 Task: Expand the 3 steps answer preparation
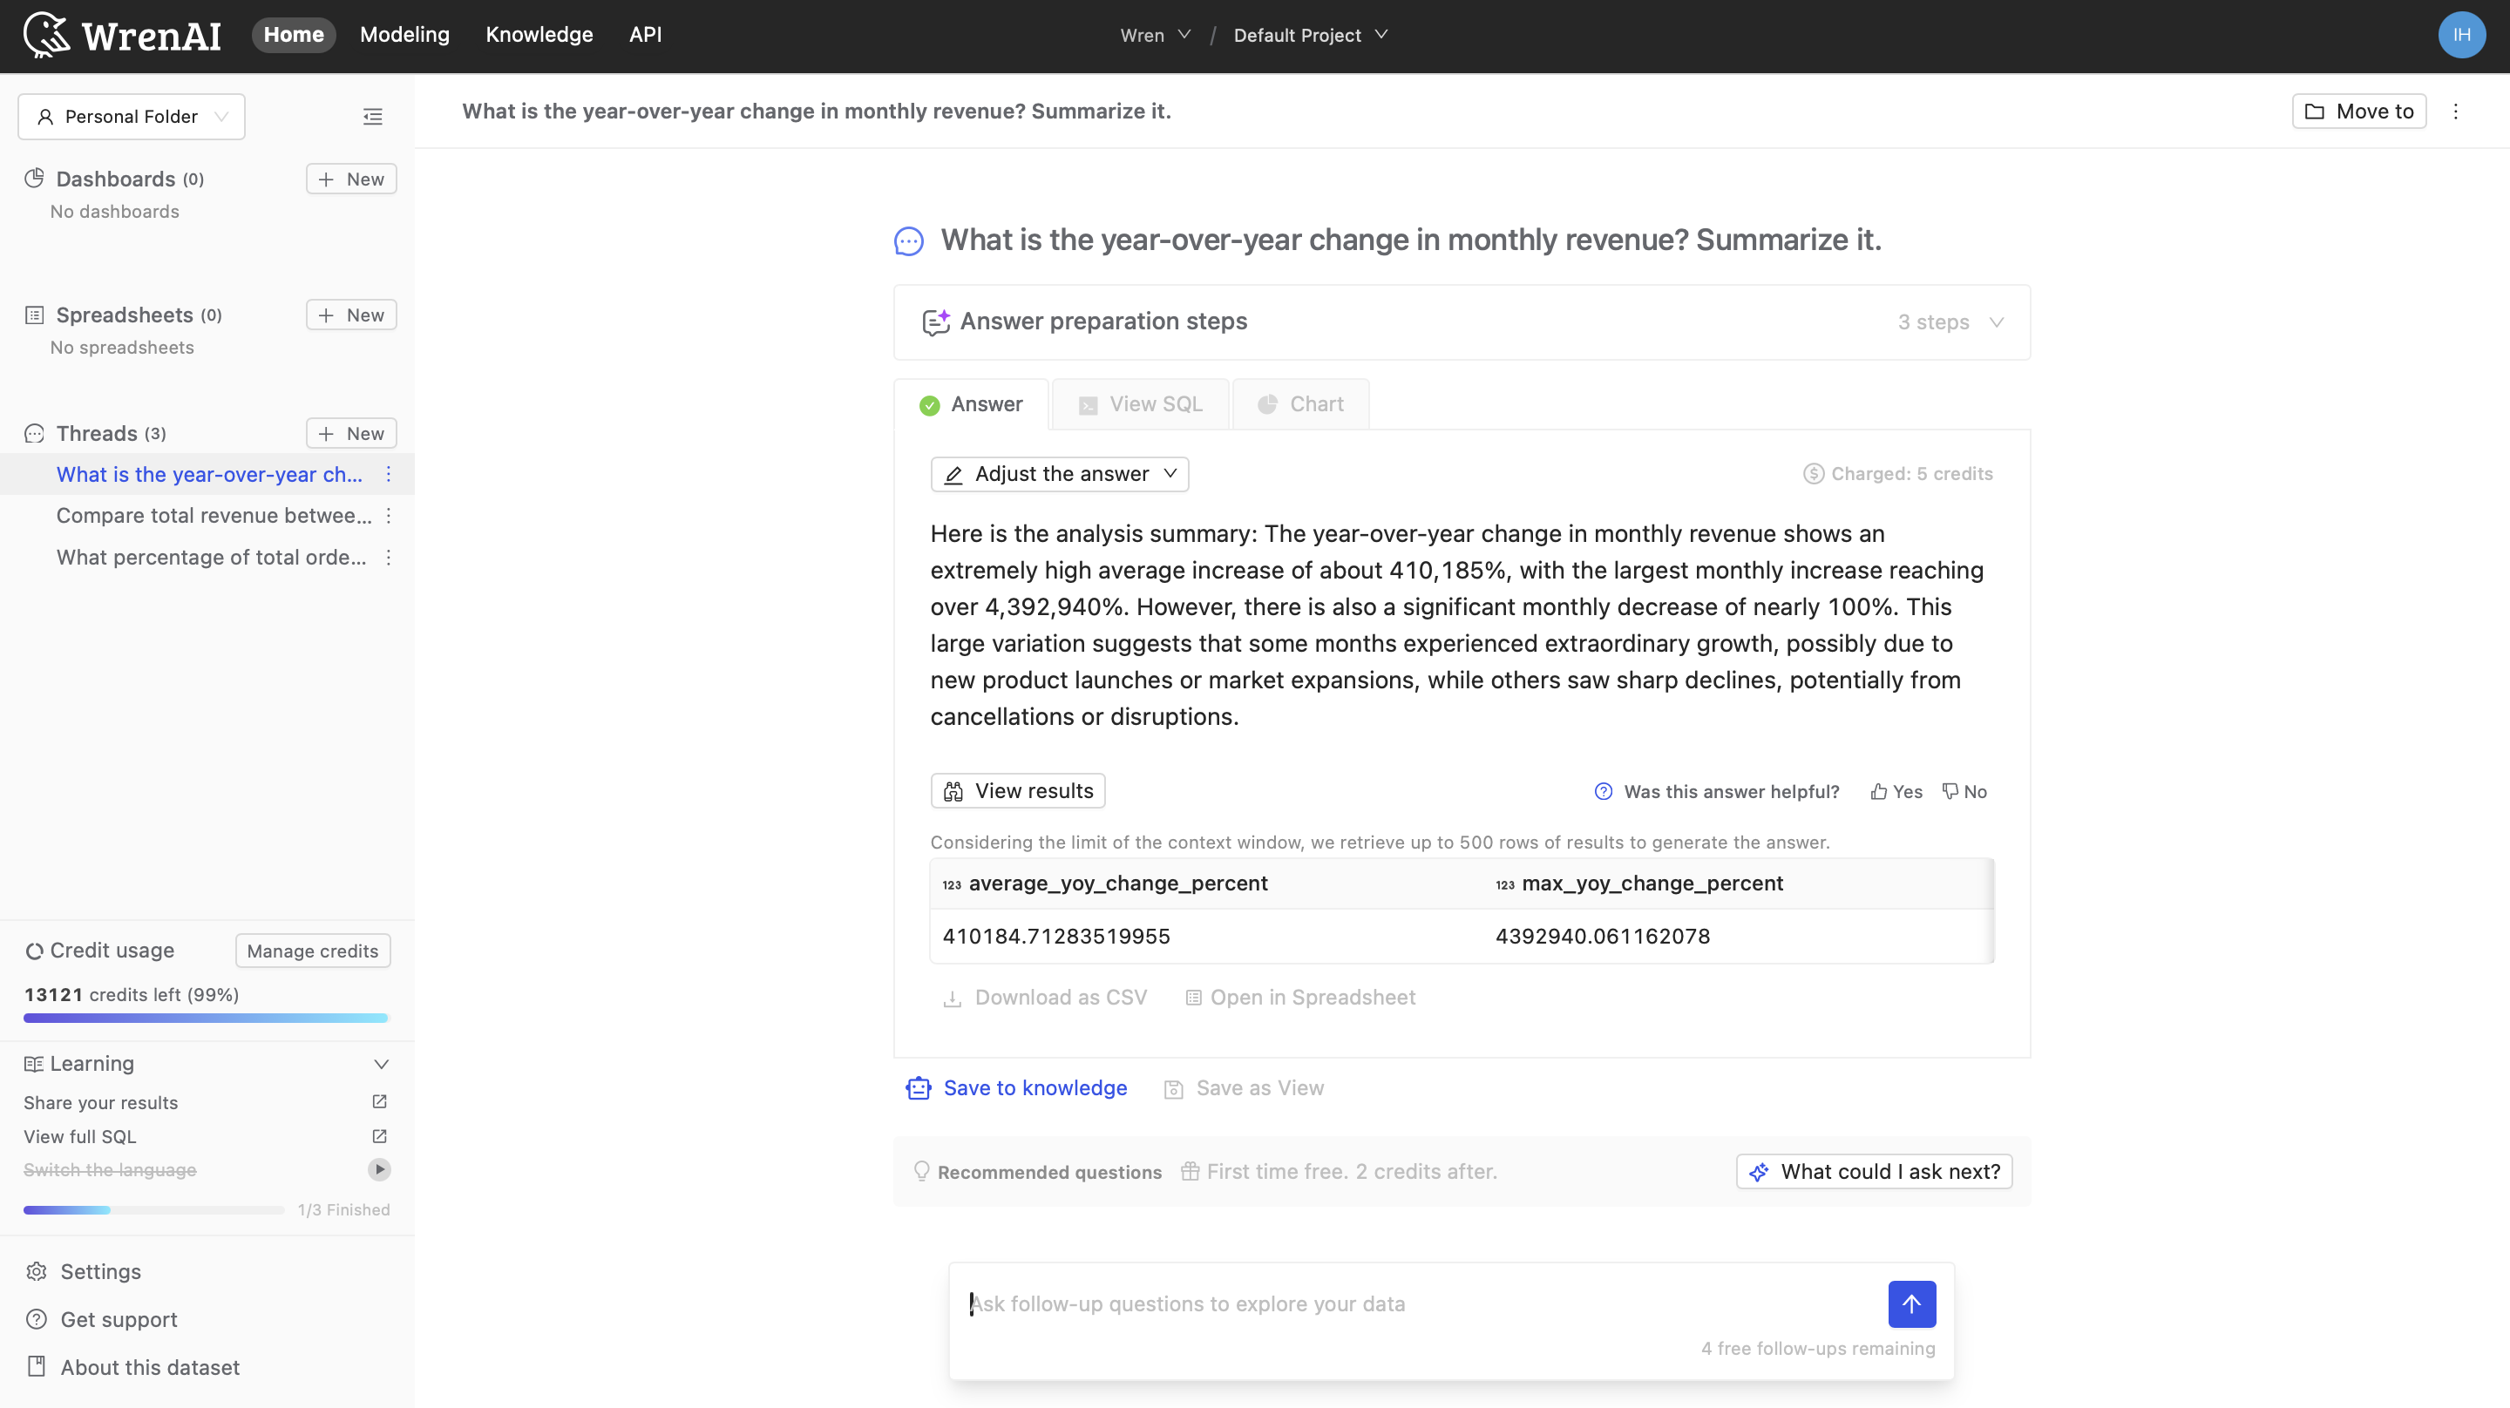pyautogui.click(x=1949, y=322)
